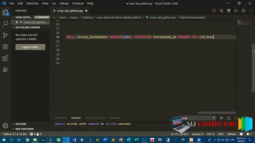The width and height of the screenshot is (255, 143).
Task: Click the UTF-8 encoding status entry
Action: pos(210,134)
